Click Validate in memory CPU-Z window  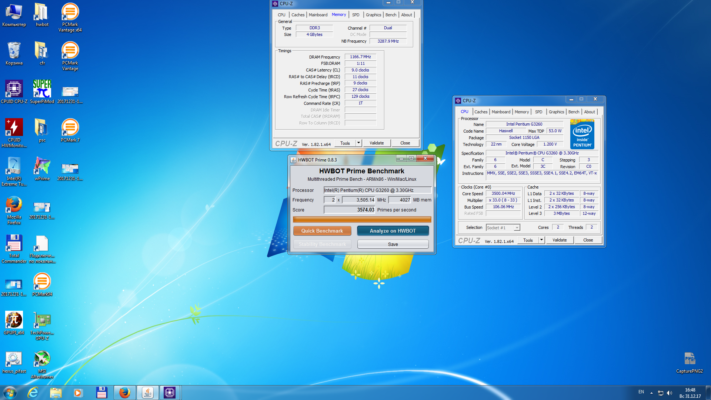coord(377,143)
